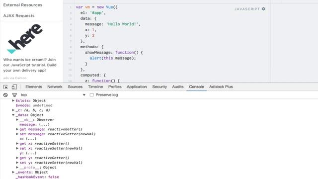Screen dimensions: 318x179
Task: Open the JavaScript editor settings gear
Action: [263, 9]
